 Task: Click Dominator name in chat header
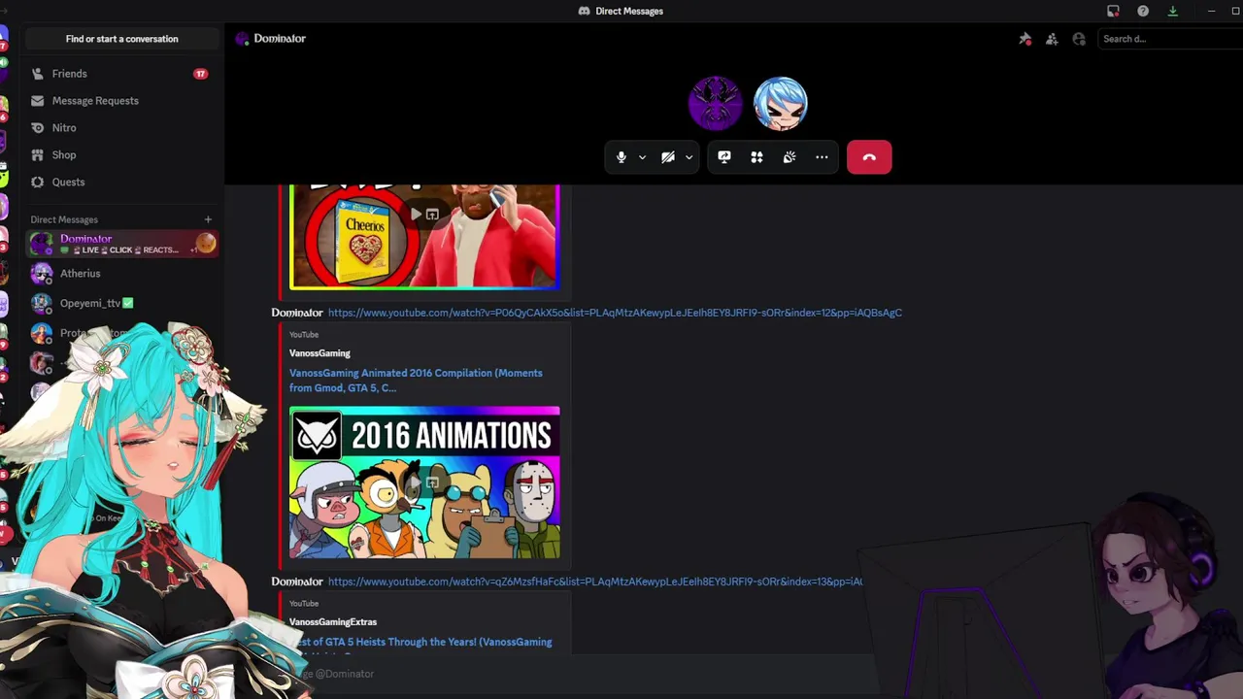tap(280, 39)
